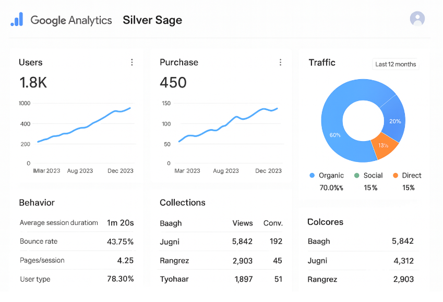The height and width of the screenshot is (302, 443).
Task: Click the orange Direct legend dot
Action: (x=396, y=176)
